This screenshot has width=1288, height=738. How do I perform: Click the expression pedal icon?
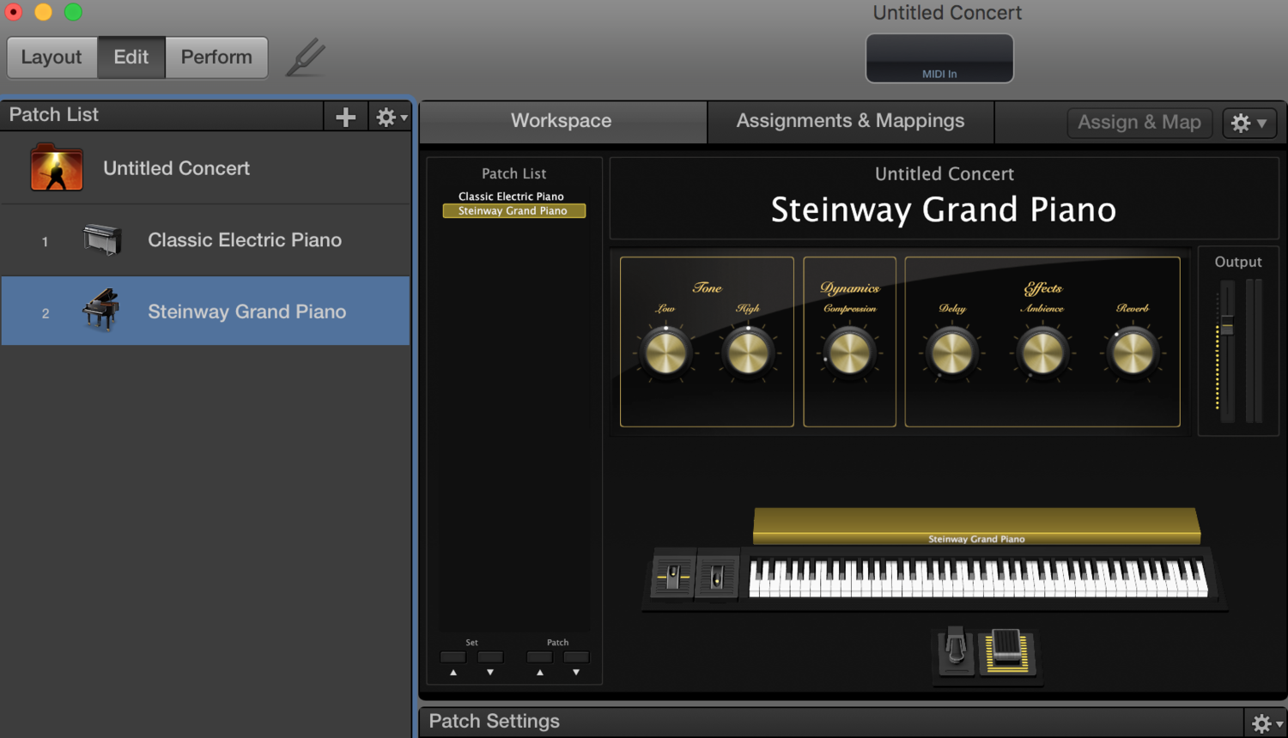tap(1006, 652)
